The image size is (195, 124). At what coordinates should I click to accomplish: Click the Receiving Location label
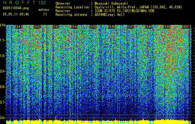72,7
